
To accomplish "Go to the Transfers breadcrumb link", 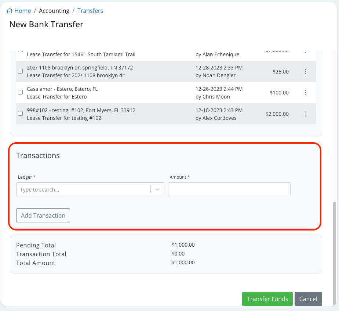I will [x=90, y=11].
